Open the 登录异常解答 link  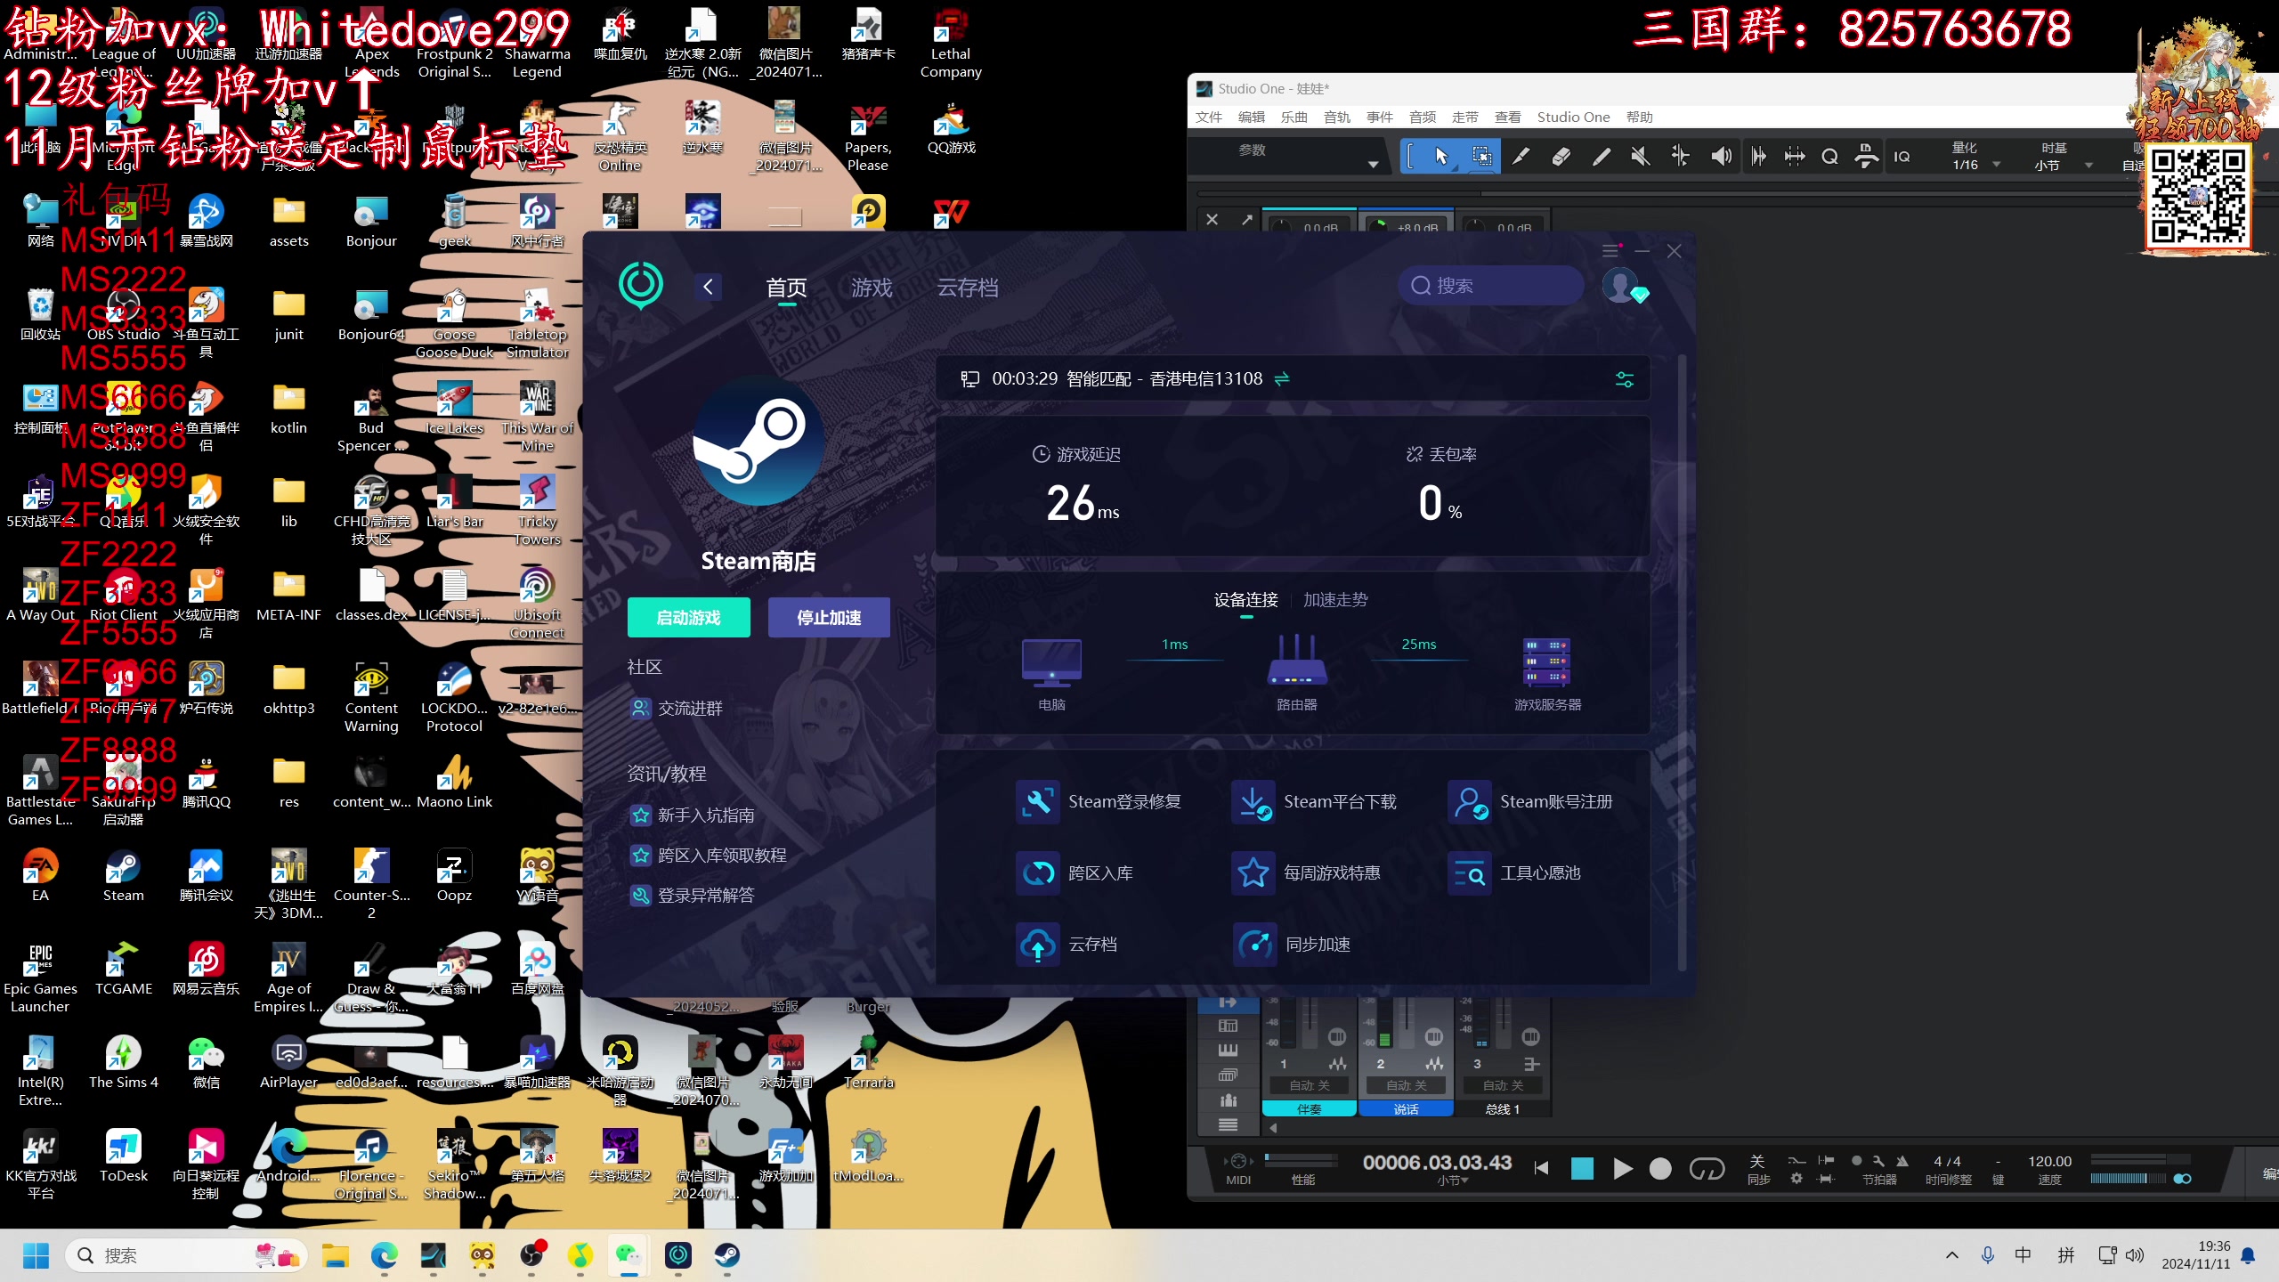(x=693, y=895)
